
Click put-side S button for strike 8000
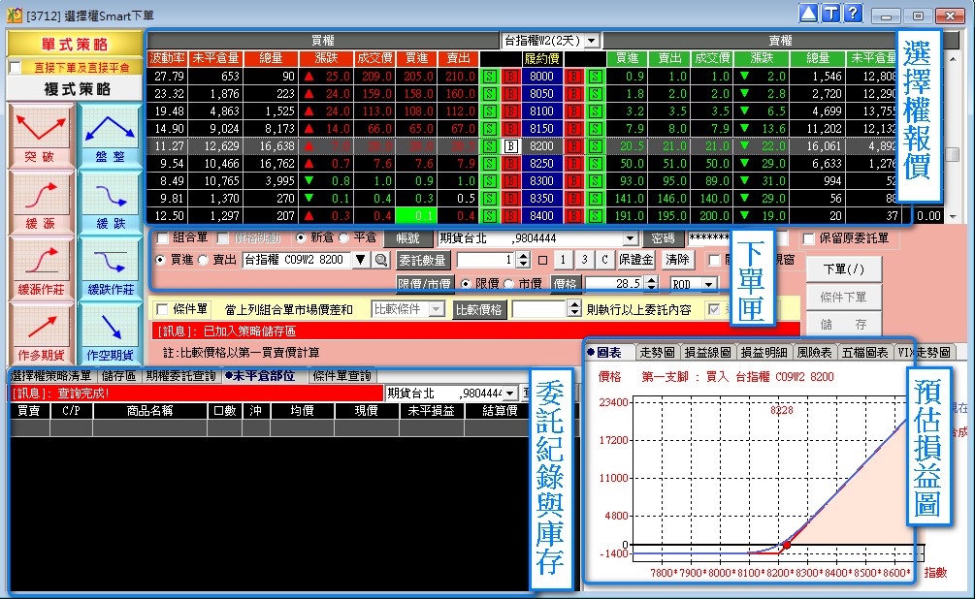(595, 77)
